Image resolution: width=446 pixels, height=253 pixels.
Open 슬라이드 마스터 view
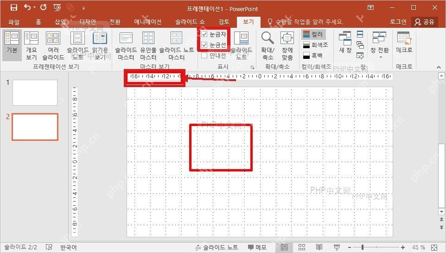pos(126,45)
